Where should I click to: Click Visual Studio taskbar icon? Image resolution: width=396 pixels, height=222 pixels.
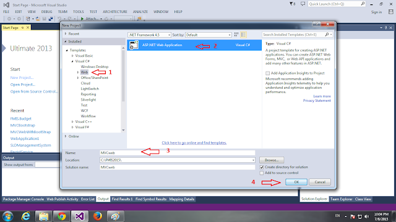point(80,216)
